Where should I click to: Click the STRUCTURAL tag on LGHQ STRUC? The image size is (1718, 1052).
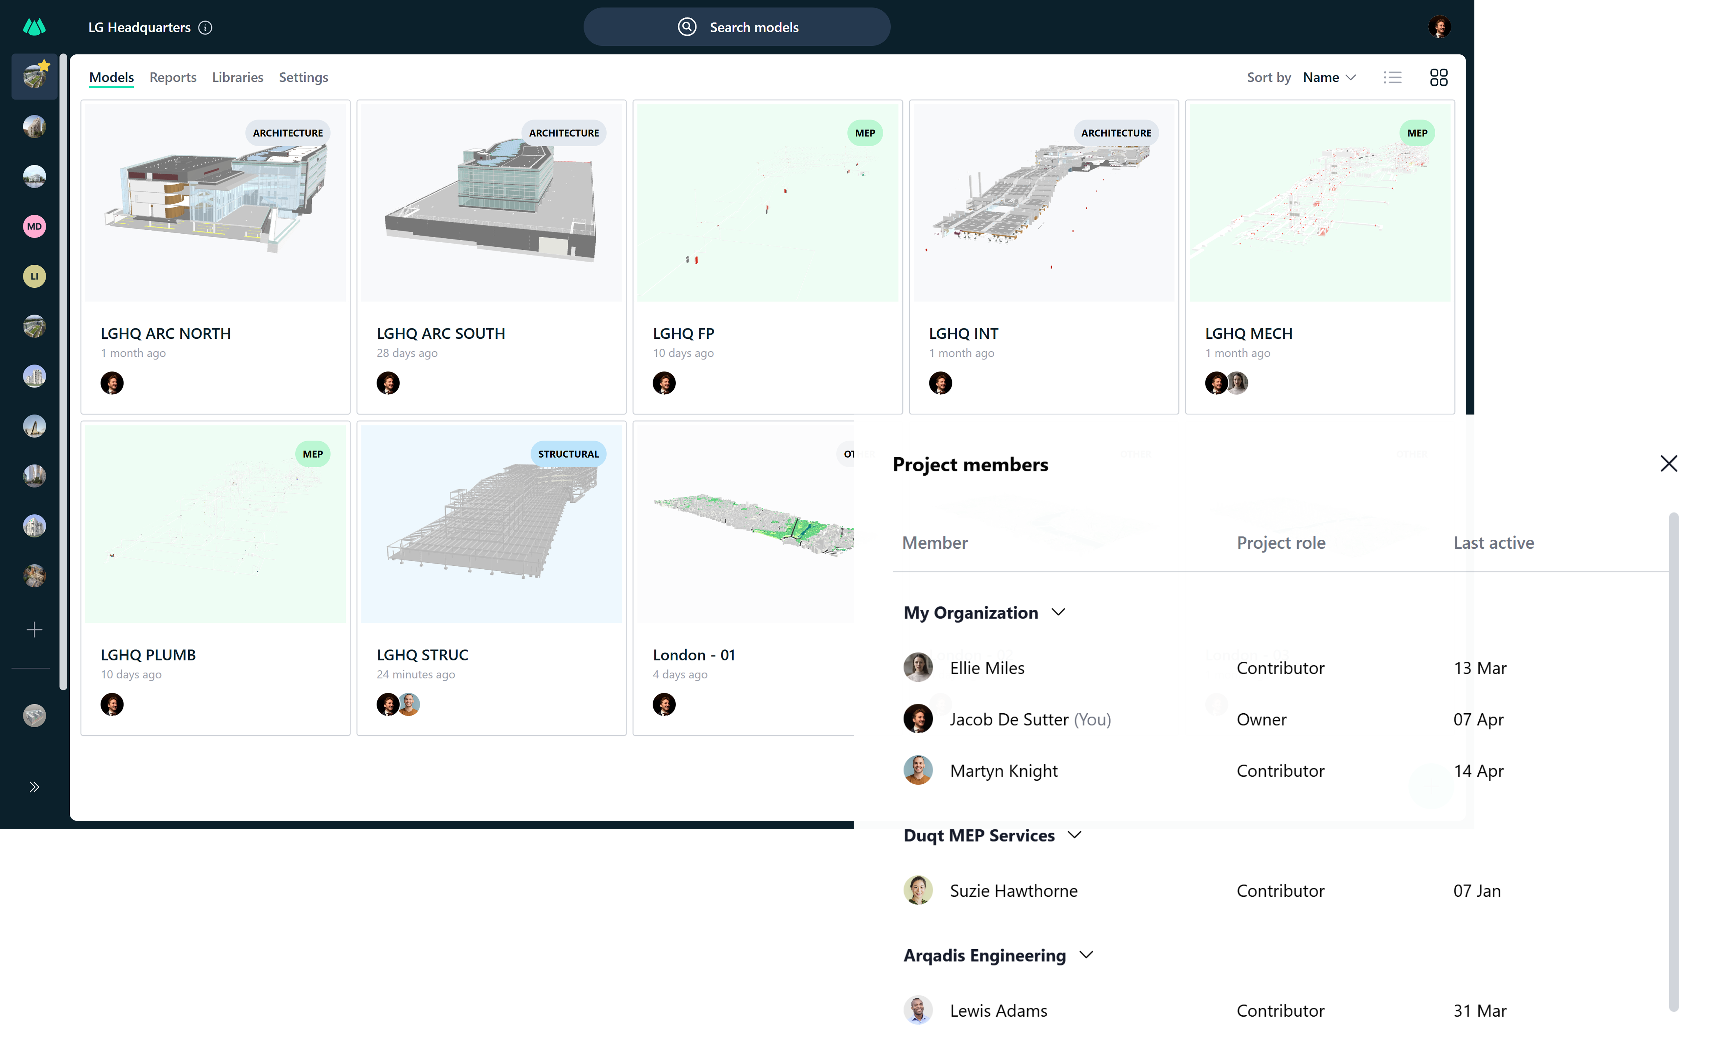(x=568, y=454)
